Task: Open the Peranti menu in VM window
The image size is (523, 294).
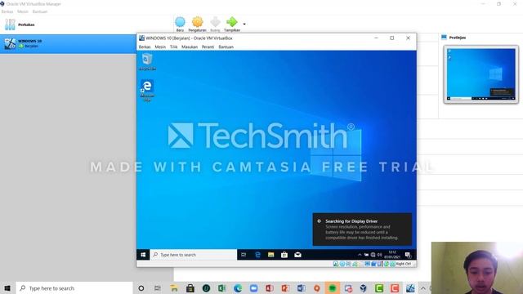Action: (208, 47)
